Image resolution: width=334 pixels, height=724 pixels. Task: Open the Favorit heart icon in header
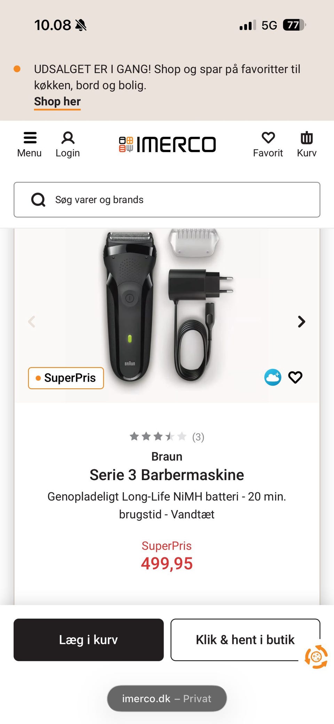click(268, 138)
